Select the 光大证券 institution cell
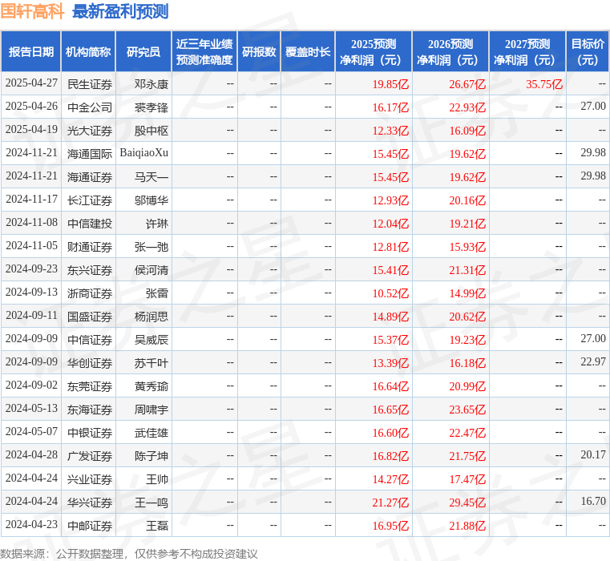Screen dimensions: 610x561 pyautogui.click(x=90, y=131)
